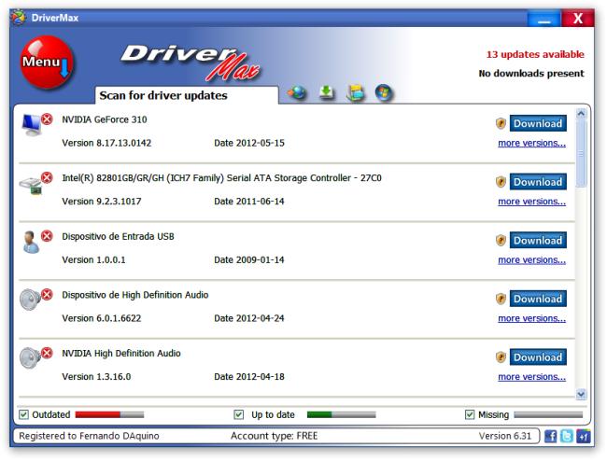Click the USB input device person icon
The width and height of the screenshot is (607, 461).
point(31,242)
